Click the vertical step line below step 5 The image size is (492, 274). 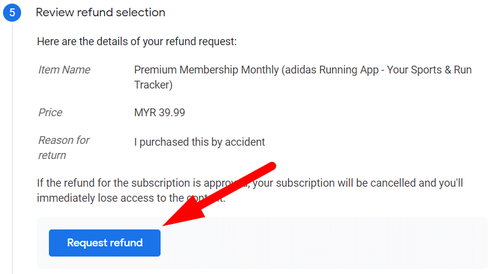(13, 151)
